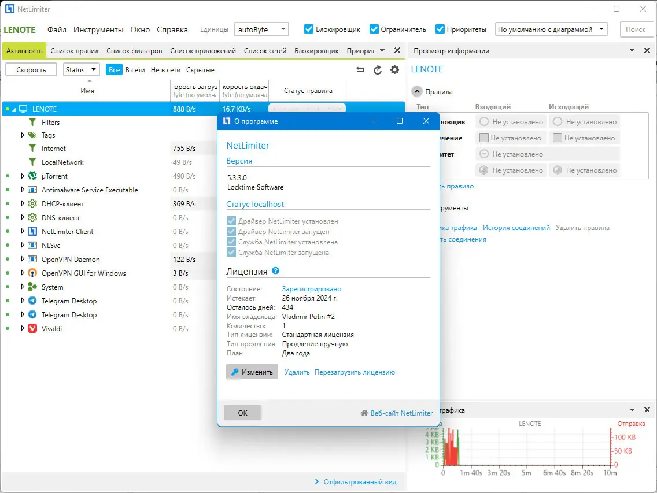Click the Поиск search field
Screen dimensions: 657x493
[x=636, y=29]
